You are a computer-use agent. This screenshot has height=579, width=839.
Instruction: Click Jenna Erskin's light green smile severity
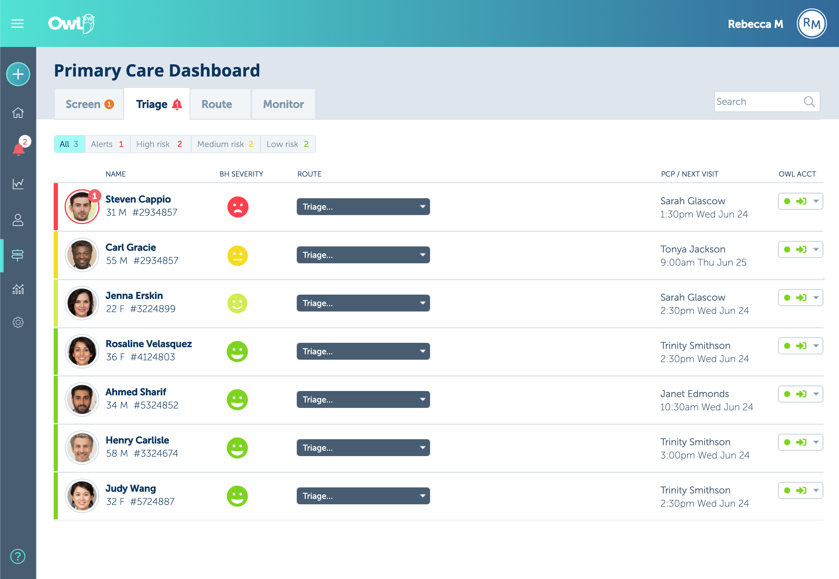coord(237,303)
